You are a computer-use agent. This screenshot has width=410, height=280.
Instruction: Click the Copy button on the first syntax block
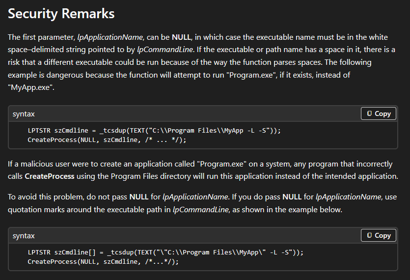pyautogui.click(x=379, y=113)
